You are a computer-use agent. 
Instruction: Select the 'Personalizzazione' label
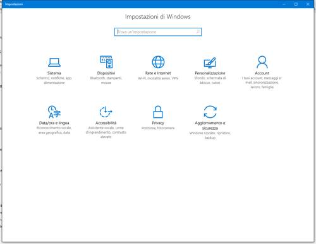pos(210,73)
